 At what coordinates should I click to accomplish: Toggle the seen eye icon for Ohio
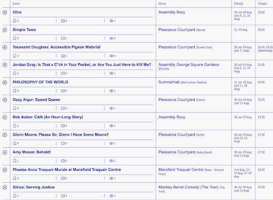tap(111, 21)
